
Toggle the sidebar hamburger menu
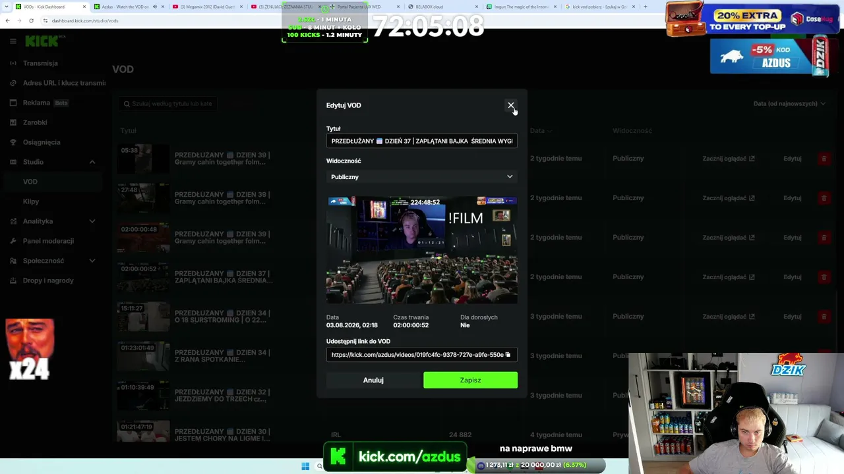coord(13,41)
